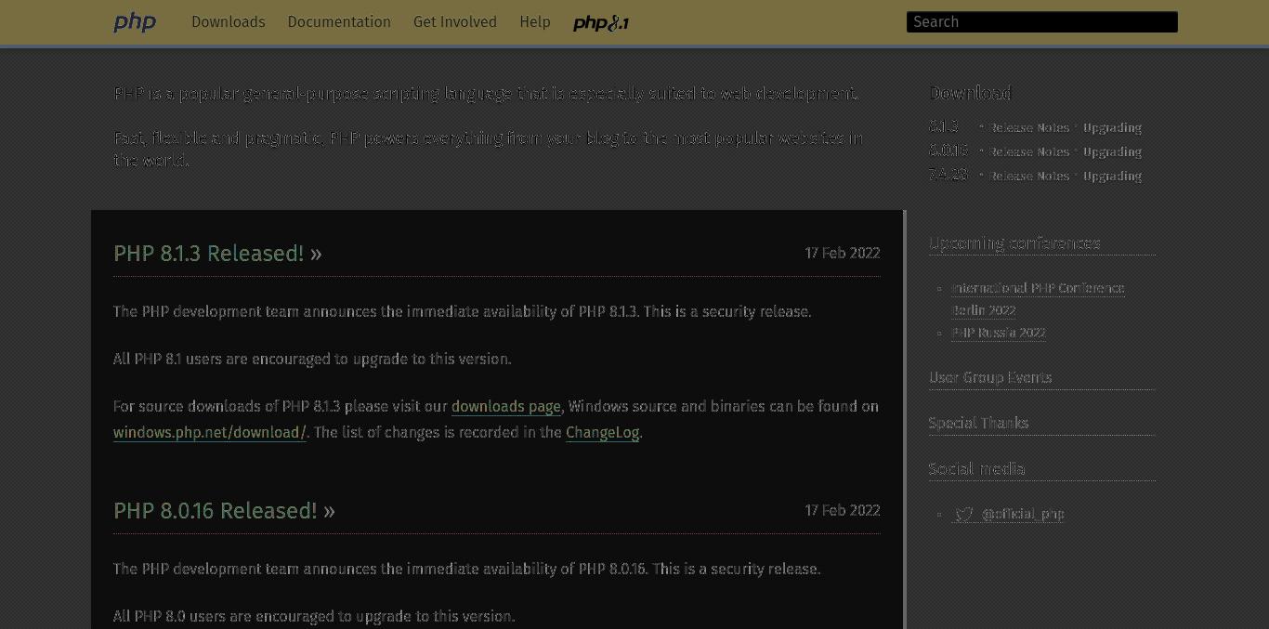This screenshot has height=629, width=1269.
Task: Click 'All PHP 8.1 users are encouraged' text
Action: [312, 360]
